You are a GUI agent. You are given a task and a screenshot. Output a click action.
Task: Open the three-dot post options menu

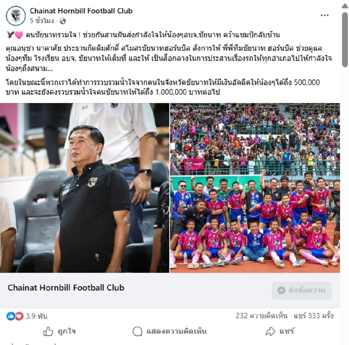tap(324, 15)
